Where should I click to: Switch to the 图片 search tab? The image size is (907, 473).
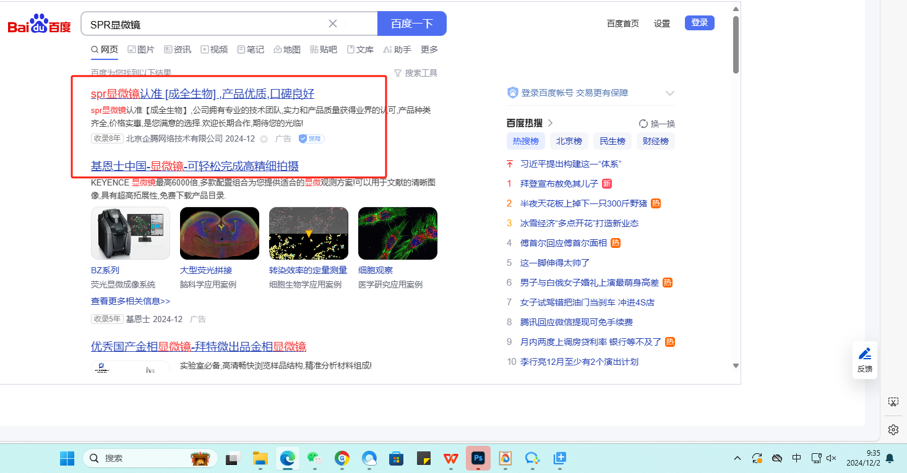(141, 49)
